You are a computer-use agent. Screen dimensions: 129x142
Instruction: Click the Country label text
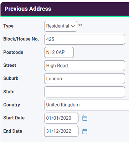(12, 105)
